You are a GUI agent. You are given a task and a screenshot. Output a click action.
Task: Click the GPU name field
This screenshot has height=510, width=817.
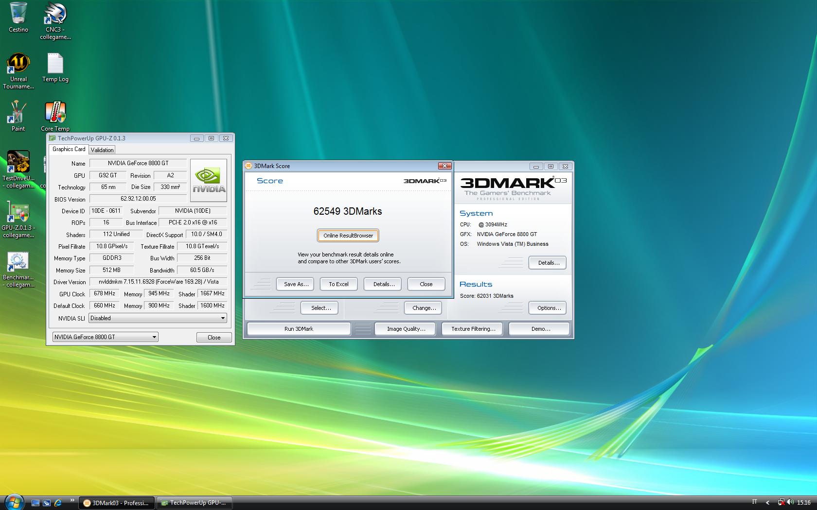(138, 163)
